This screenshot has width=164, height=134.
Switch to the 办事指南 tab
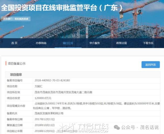point(41,43)
